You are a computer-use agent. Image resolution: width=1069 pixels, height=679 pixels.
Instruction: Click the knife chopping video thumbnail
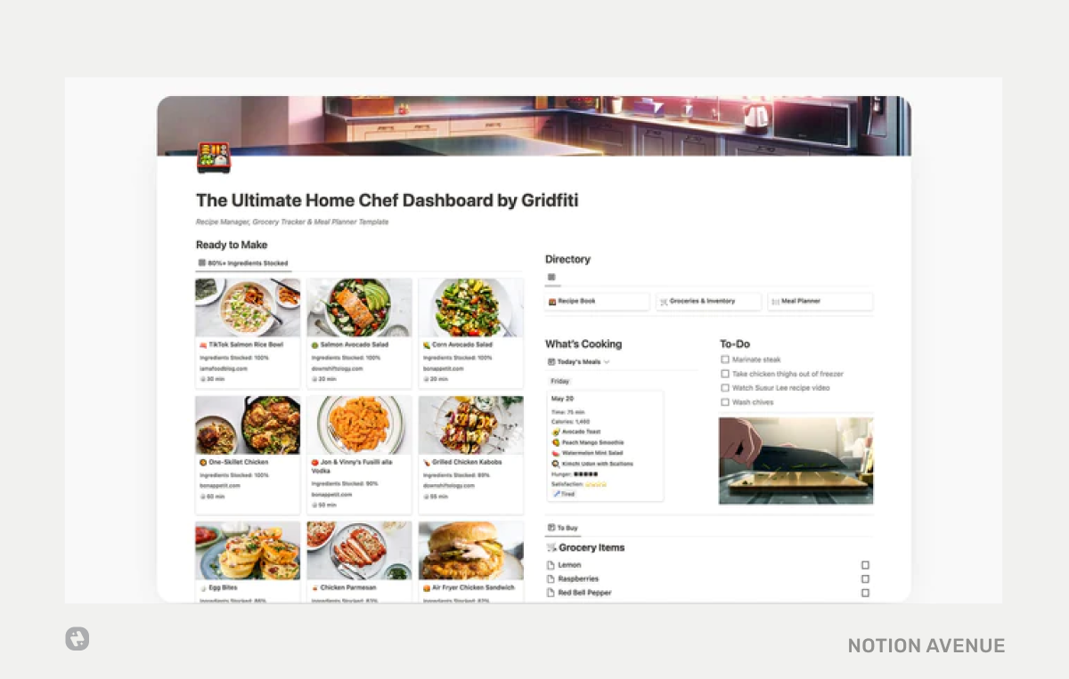tap(796, 460)
